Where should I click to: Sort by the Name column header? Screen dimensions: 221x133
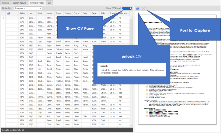tap(50, 13)
